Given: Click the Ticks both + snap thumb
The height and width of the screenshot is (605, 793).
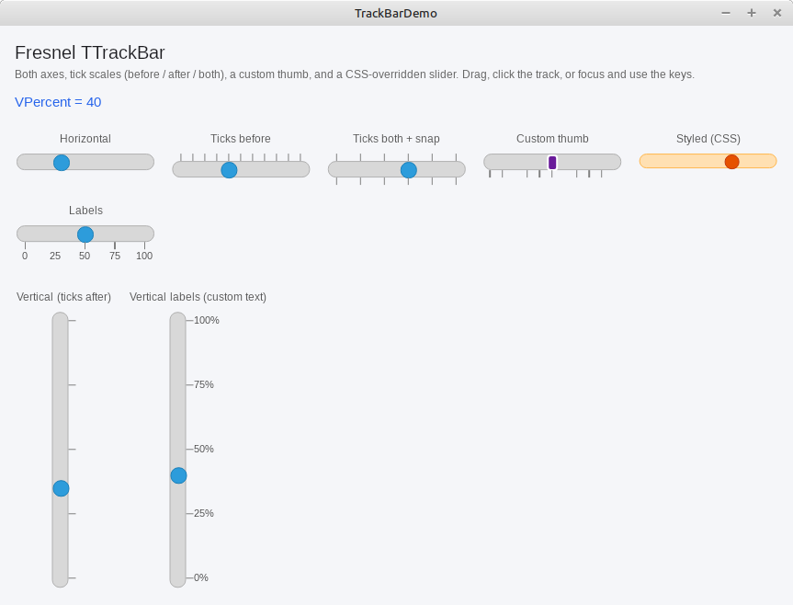Looking at the screenshot, I should (x=409, y=170).
